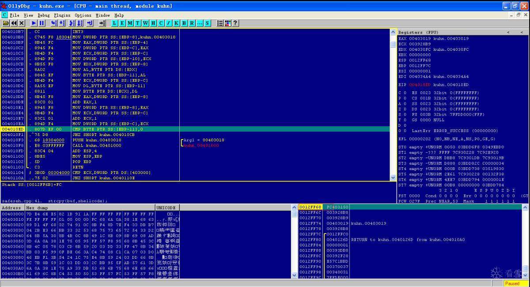This screenshot has height=287, width=530.
Task: Show Run trace with ellipsis button
Action: click(x=200, y=23)
